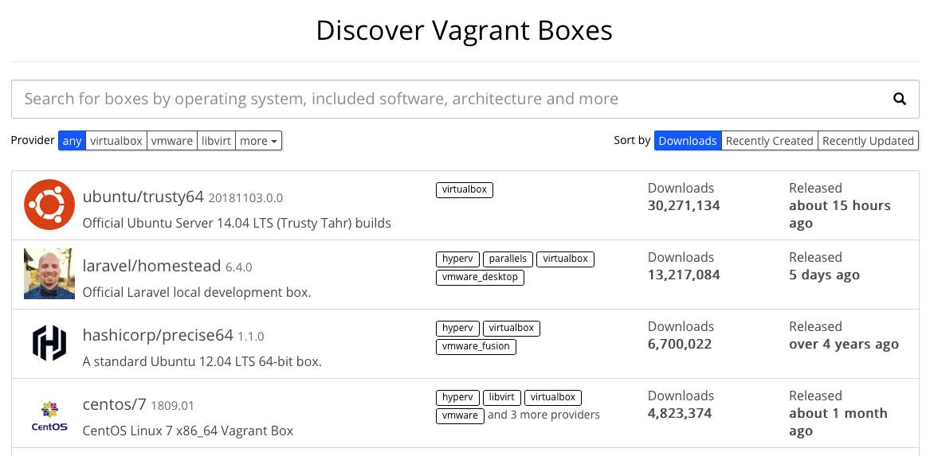Click 'CentOS Linux 7 x86_64 Vagrant Box' description
930x456 pixels.
(x=187, y=431)
